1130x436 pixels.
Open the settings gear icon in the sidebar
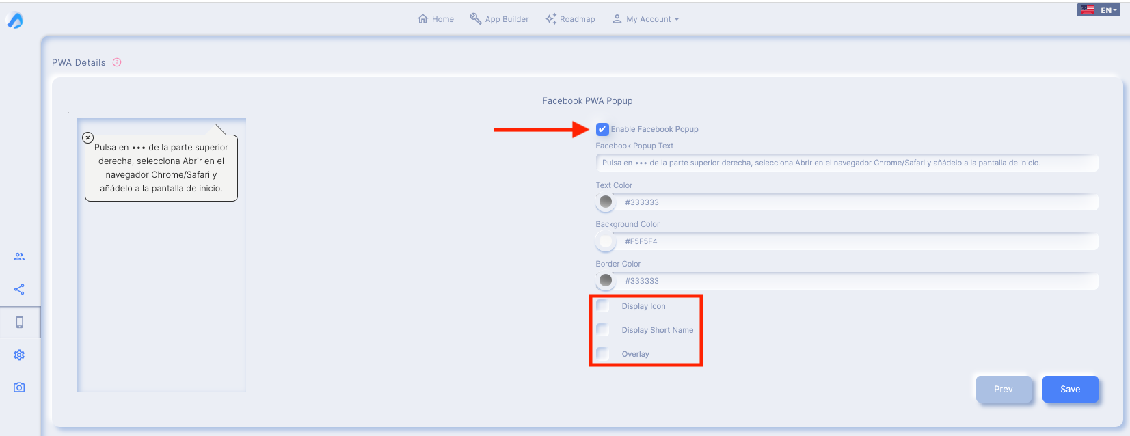[x=19, y=355]
